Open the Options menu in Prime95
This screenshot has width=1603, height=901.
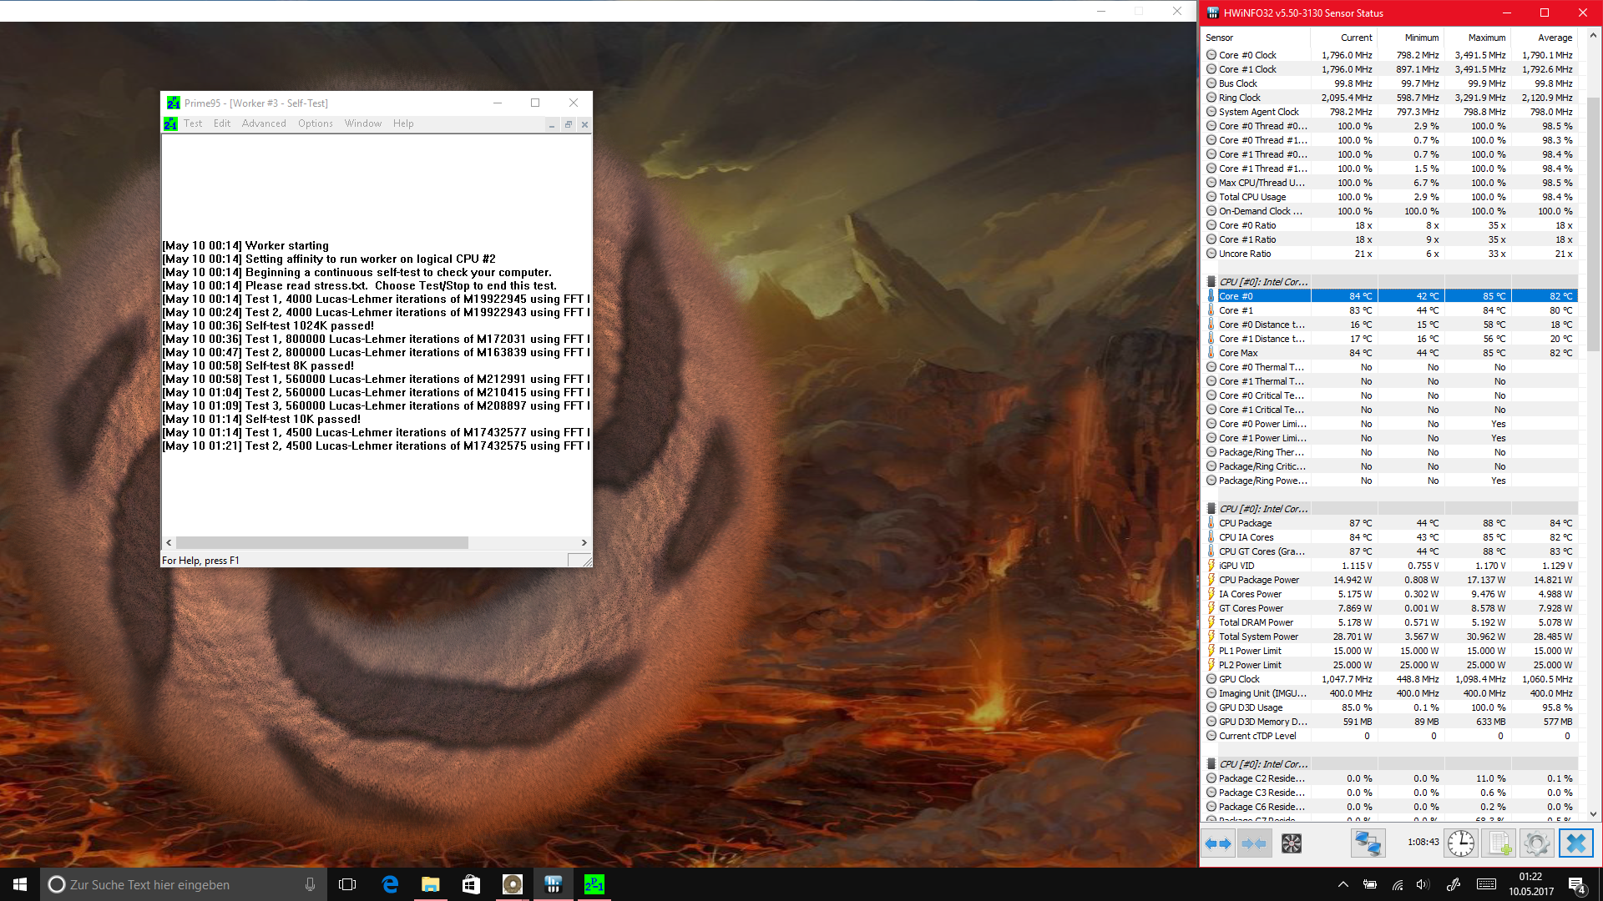point(315,123)
